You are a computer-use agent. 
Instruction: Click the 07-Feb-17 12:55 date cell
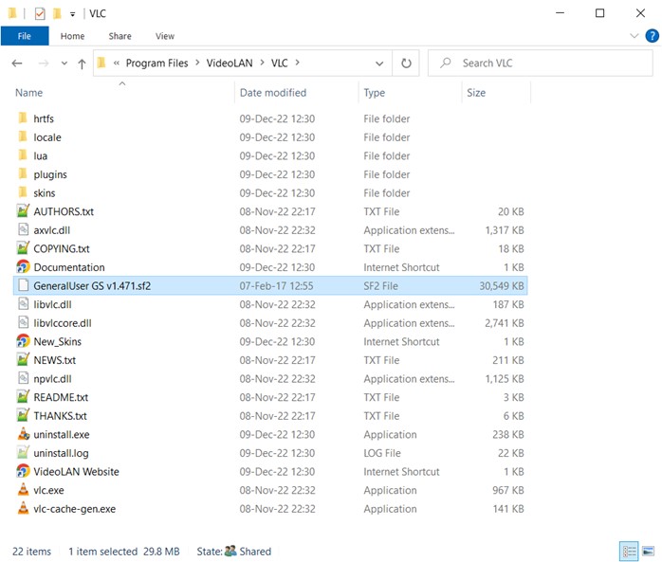[x=276, y=285]
